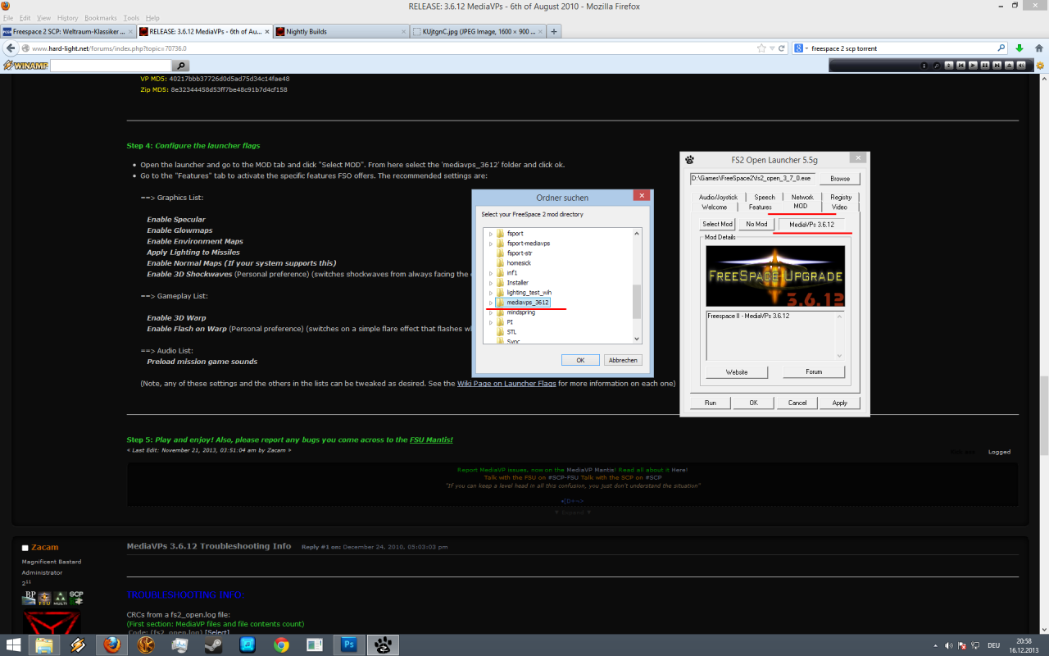Open Zacam's profile link

(45, 547)
